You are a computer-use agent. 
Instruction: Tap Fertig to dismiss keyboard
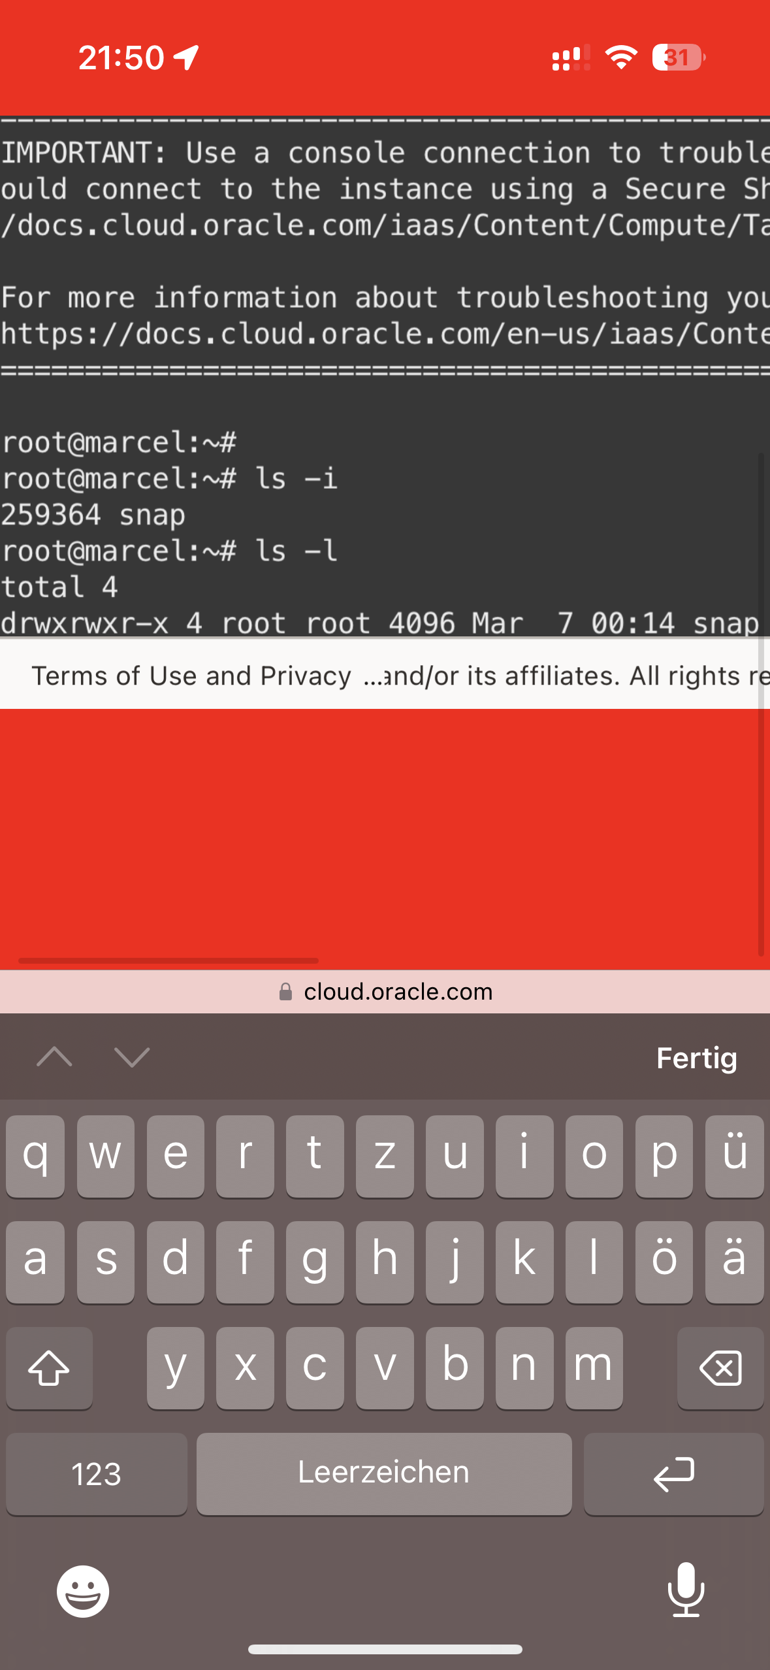click(697, 1057)
